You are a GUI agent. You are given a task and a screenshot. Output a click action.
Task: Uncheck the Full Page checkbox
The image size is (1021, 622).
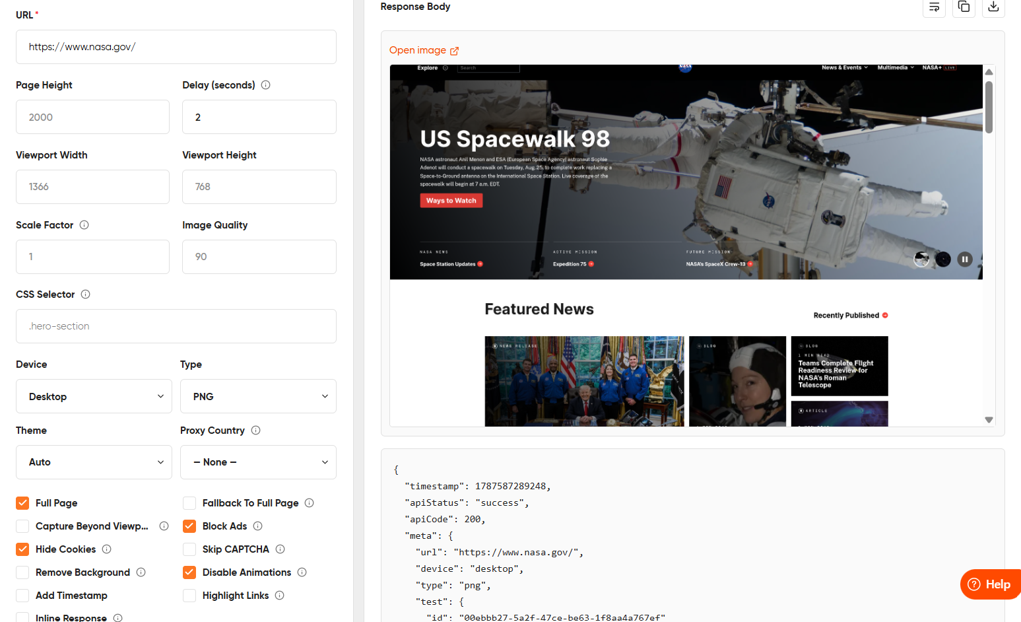22,503
